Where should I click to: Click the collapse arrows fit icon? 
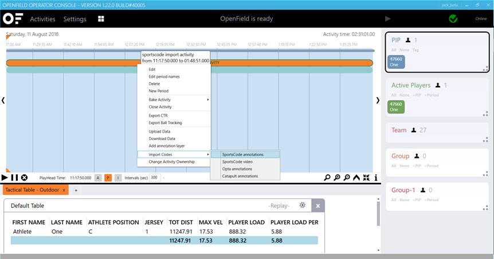click(x=366, y=178)
